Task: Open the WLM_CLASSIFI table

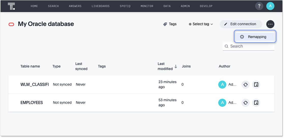Action: 35,85
